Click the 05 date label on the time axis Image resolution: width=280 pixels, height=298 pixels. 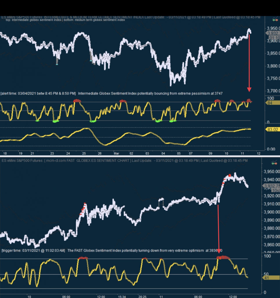pos(179,153)
